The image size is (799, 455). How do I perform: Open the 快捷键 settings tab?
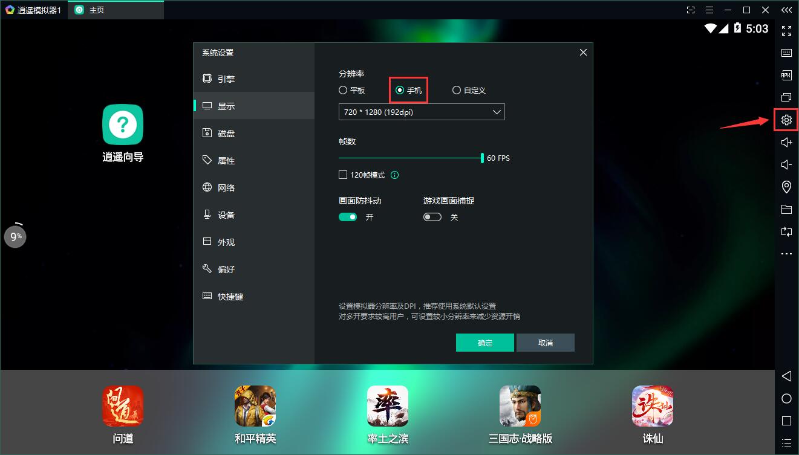coord(254,296)
